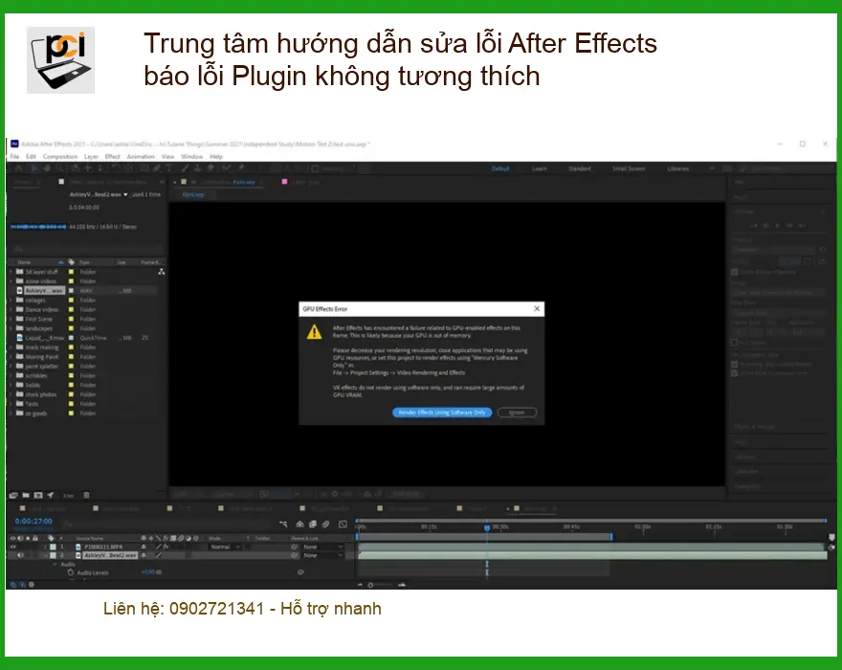Toggle hide shy layers in timeline

pyautogui.click(x=299, y=525)
